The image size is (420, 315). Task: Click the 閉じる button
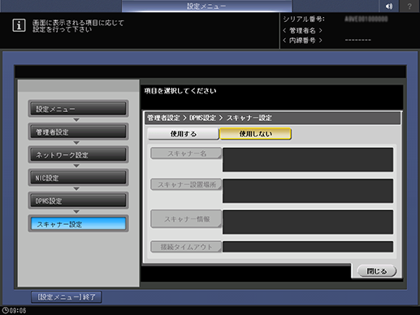point(377,271)
